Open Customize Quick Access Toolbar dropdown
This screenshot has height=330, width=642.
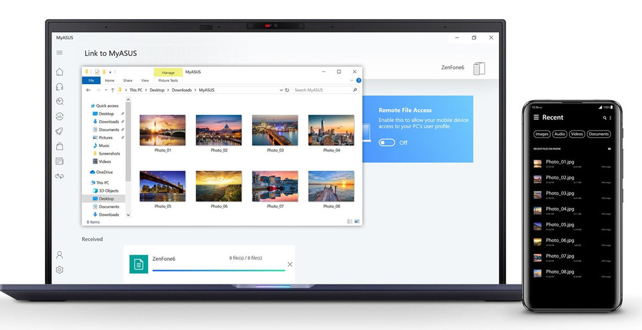(110, 73)
